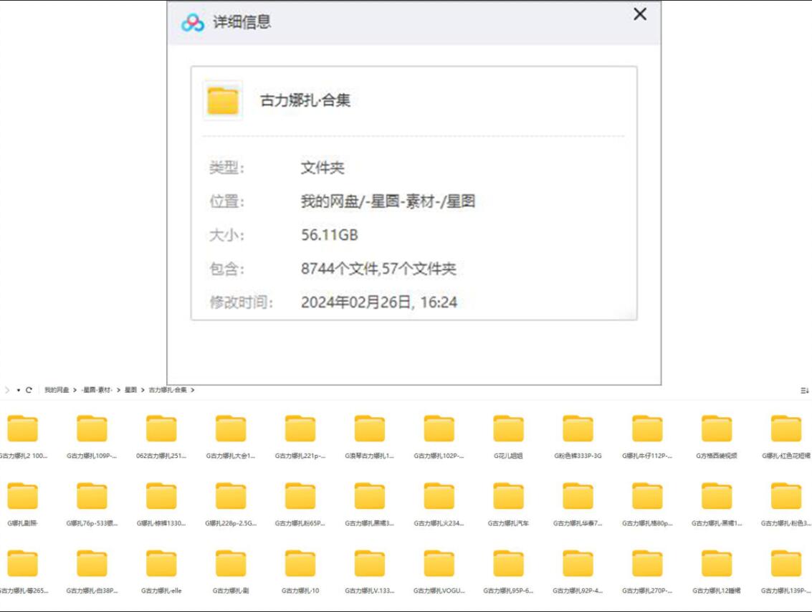Select the G古力娜扎华泰7 folder
The height and width of the screenshot is (612, 812).
click(578, 505)
